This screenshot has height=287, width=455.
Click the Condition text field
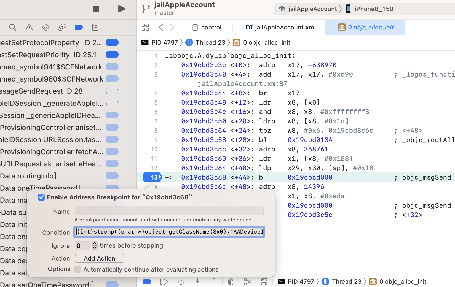[169, 232]
